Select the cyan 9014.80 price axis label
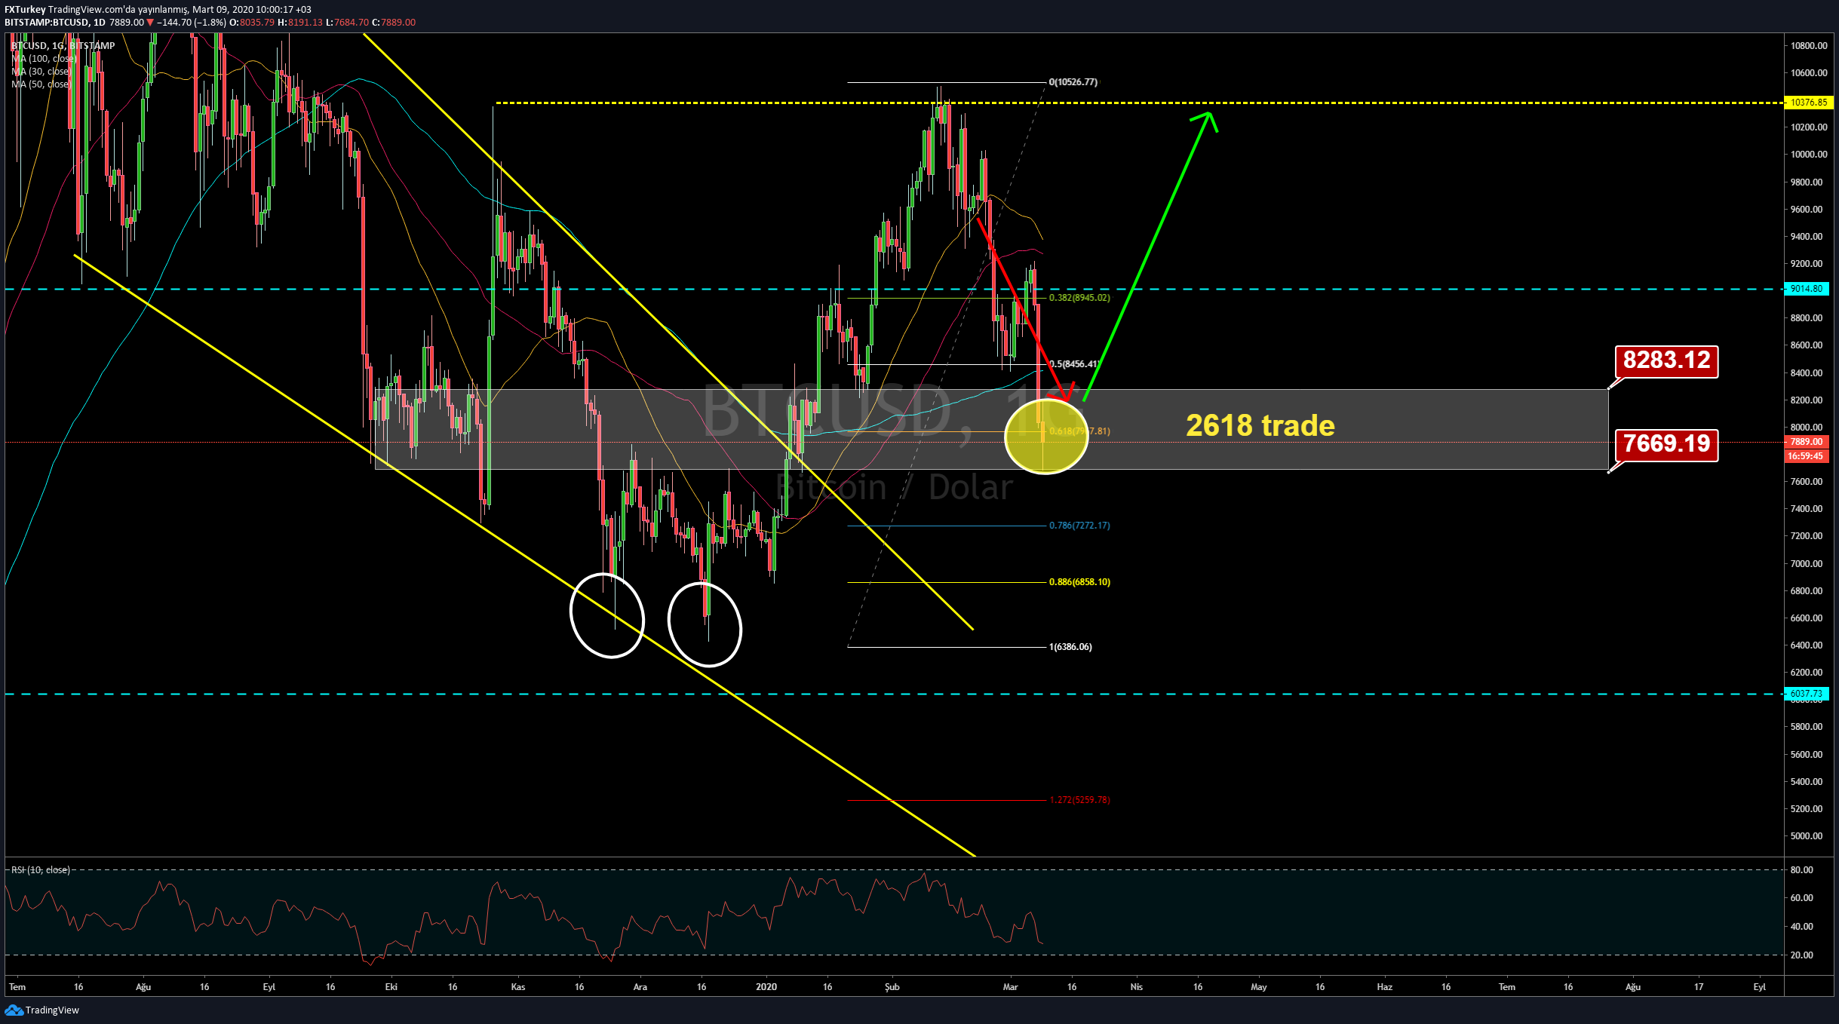Viewport: 1839px width, 1024px height. point(1807,289)
